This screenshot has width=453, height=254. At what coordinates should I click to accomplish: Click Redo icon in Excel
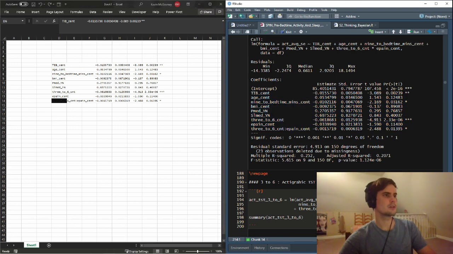point(49,4)
